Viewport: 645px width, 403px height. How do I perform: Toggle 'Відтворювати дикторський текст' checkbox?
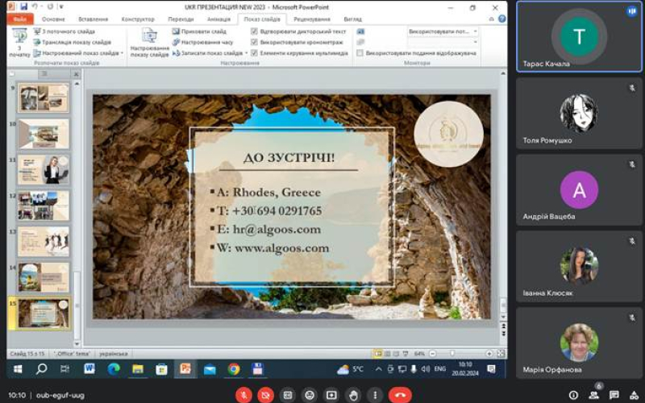[254, 31]
